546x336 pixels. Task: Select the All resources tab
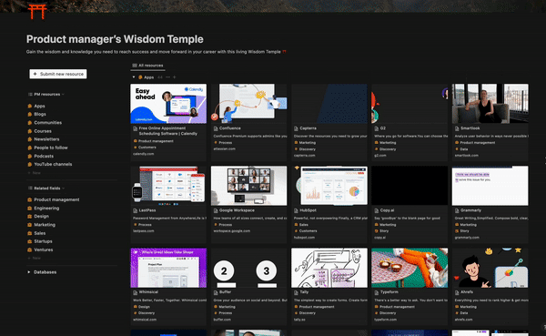click(x=147, y=66)
